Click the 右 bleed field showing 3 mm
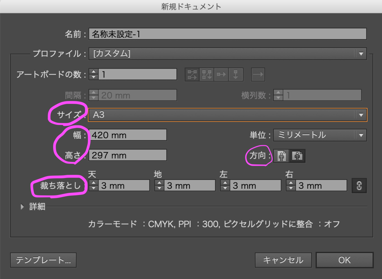Screen dimensions: 382x279 point(321,186)
